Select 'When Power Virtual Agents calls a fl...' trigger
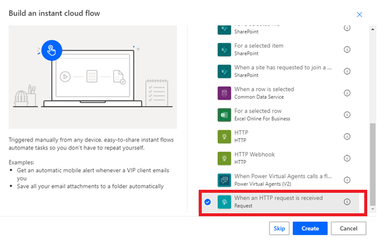 (283, 177)
